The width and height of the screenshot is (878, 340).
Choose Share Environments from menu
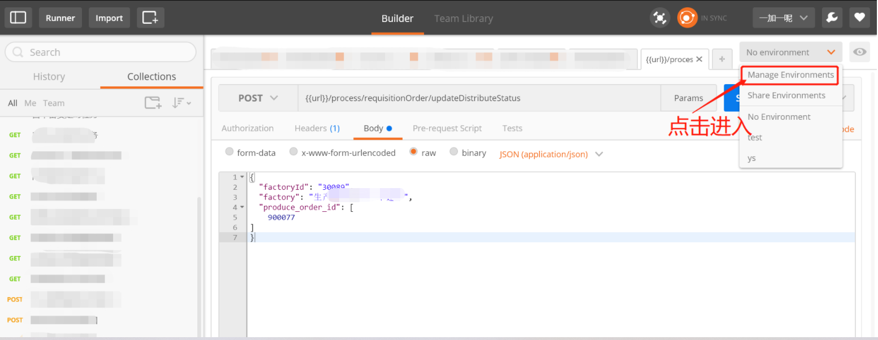coord(786,95)
